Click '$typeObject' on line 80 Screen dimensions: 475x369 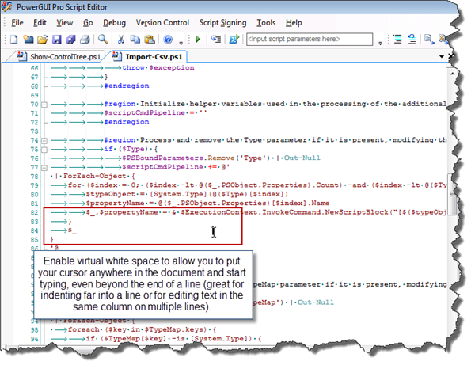pos(111,194)
